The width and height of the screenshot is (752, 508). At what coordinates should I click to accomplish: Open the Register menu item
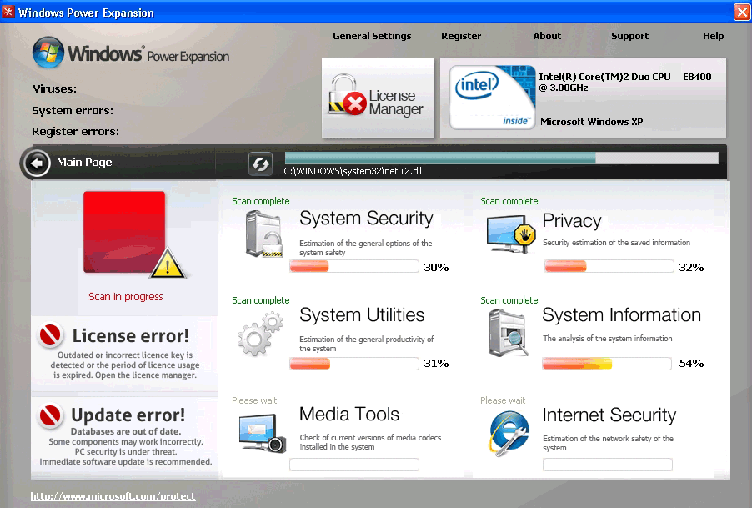point(461,36)
